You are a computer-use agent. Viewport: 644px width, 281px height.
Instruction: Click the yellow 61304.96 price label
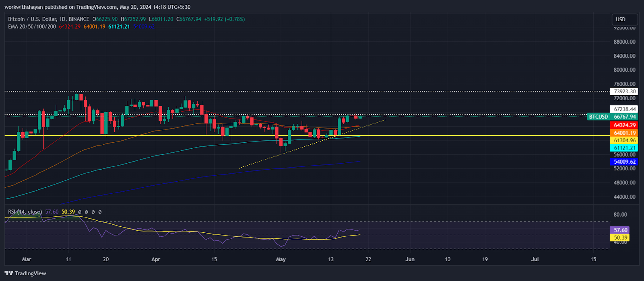click(624, 140)
